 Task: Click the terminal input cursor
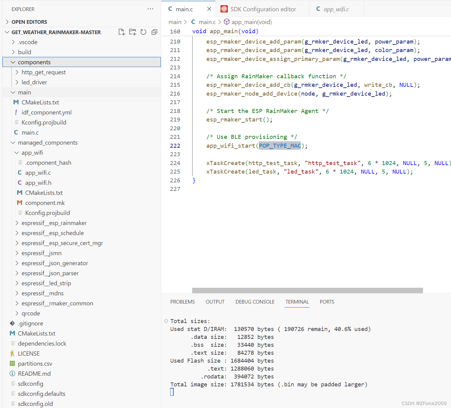pos(172,392)
